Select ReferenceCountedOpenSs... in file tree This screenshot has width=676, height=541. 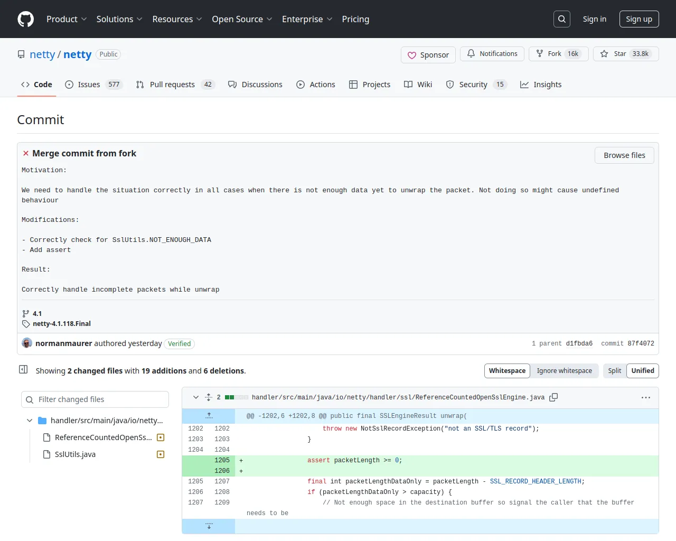tap(103, 437)
